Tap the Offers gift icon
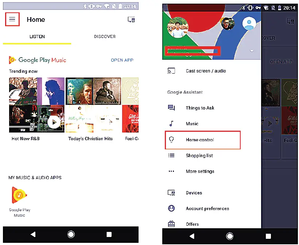The image size is (299, 245). click(171, 224)
